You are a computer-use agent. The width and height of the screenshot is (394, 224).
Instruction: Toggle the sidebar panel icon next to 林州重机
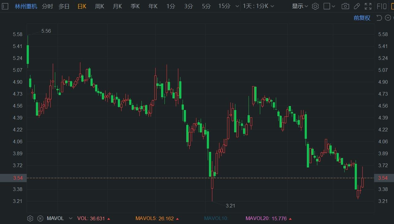(x=5, y=6)
